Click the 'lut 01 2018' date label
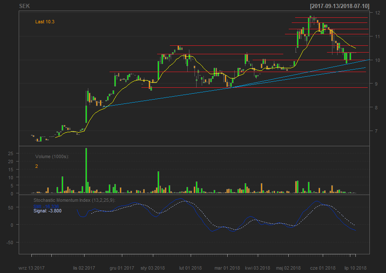Viewport: 386px width, 273px height. coord(190,268)
